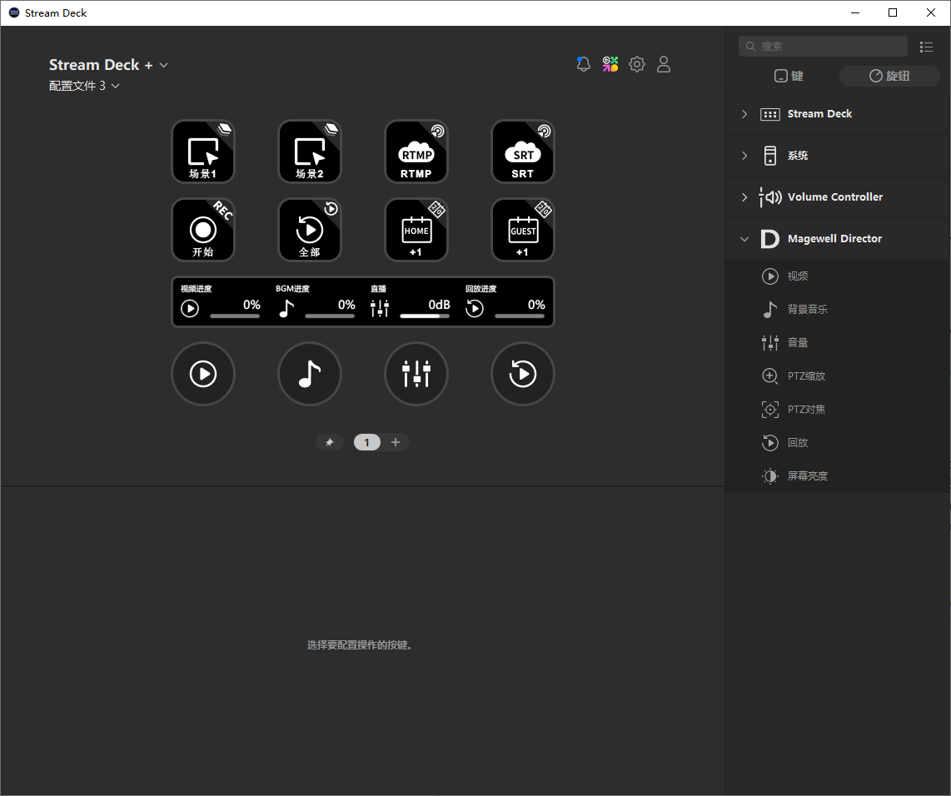Switch to the 旋钮 tab
Viewport: 951px width, 796px height.
[889, 76]
